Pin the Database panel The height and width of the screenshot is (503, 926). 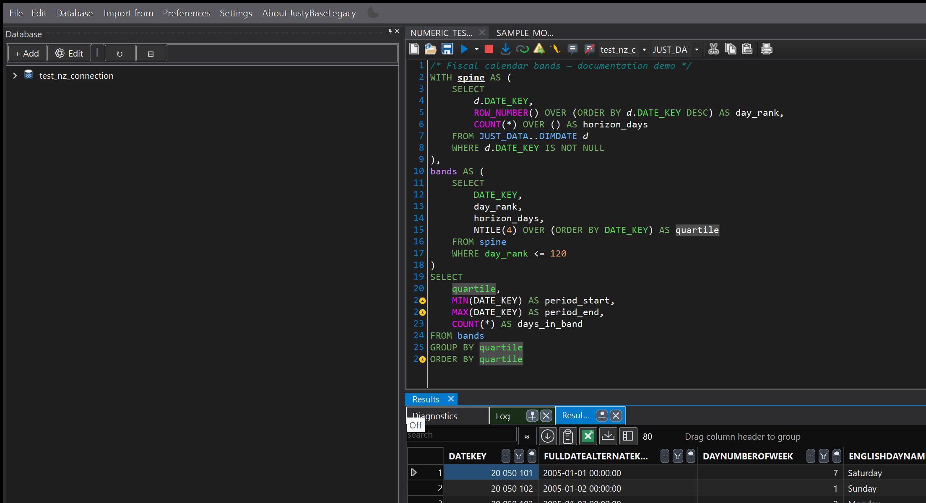390,31
